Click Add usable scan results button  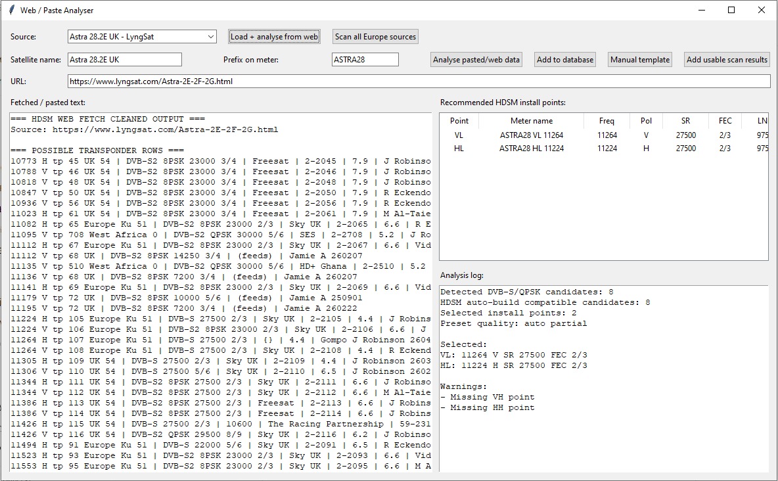pyautogui.click(x=727, y=60)
